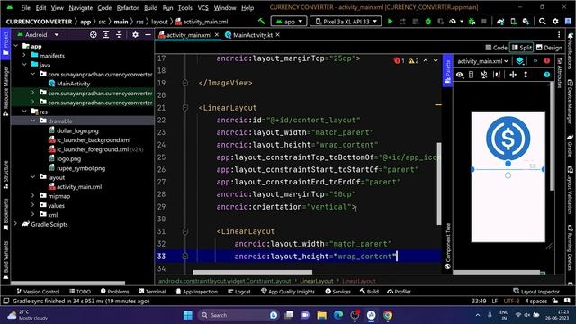Open dollar_logo.png in project tree
Viewport: 576px width, 324px height.
click(77, 130)
